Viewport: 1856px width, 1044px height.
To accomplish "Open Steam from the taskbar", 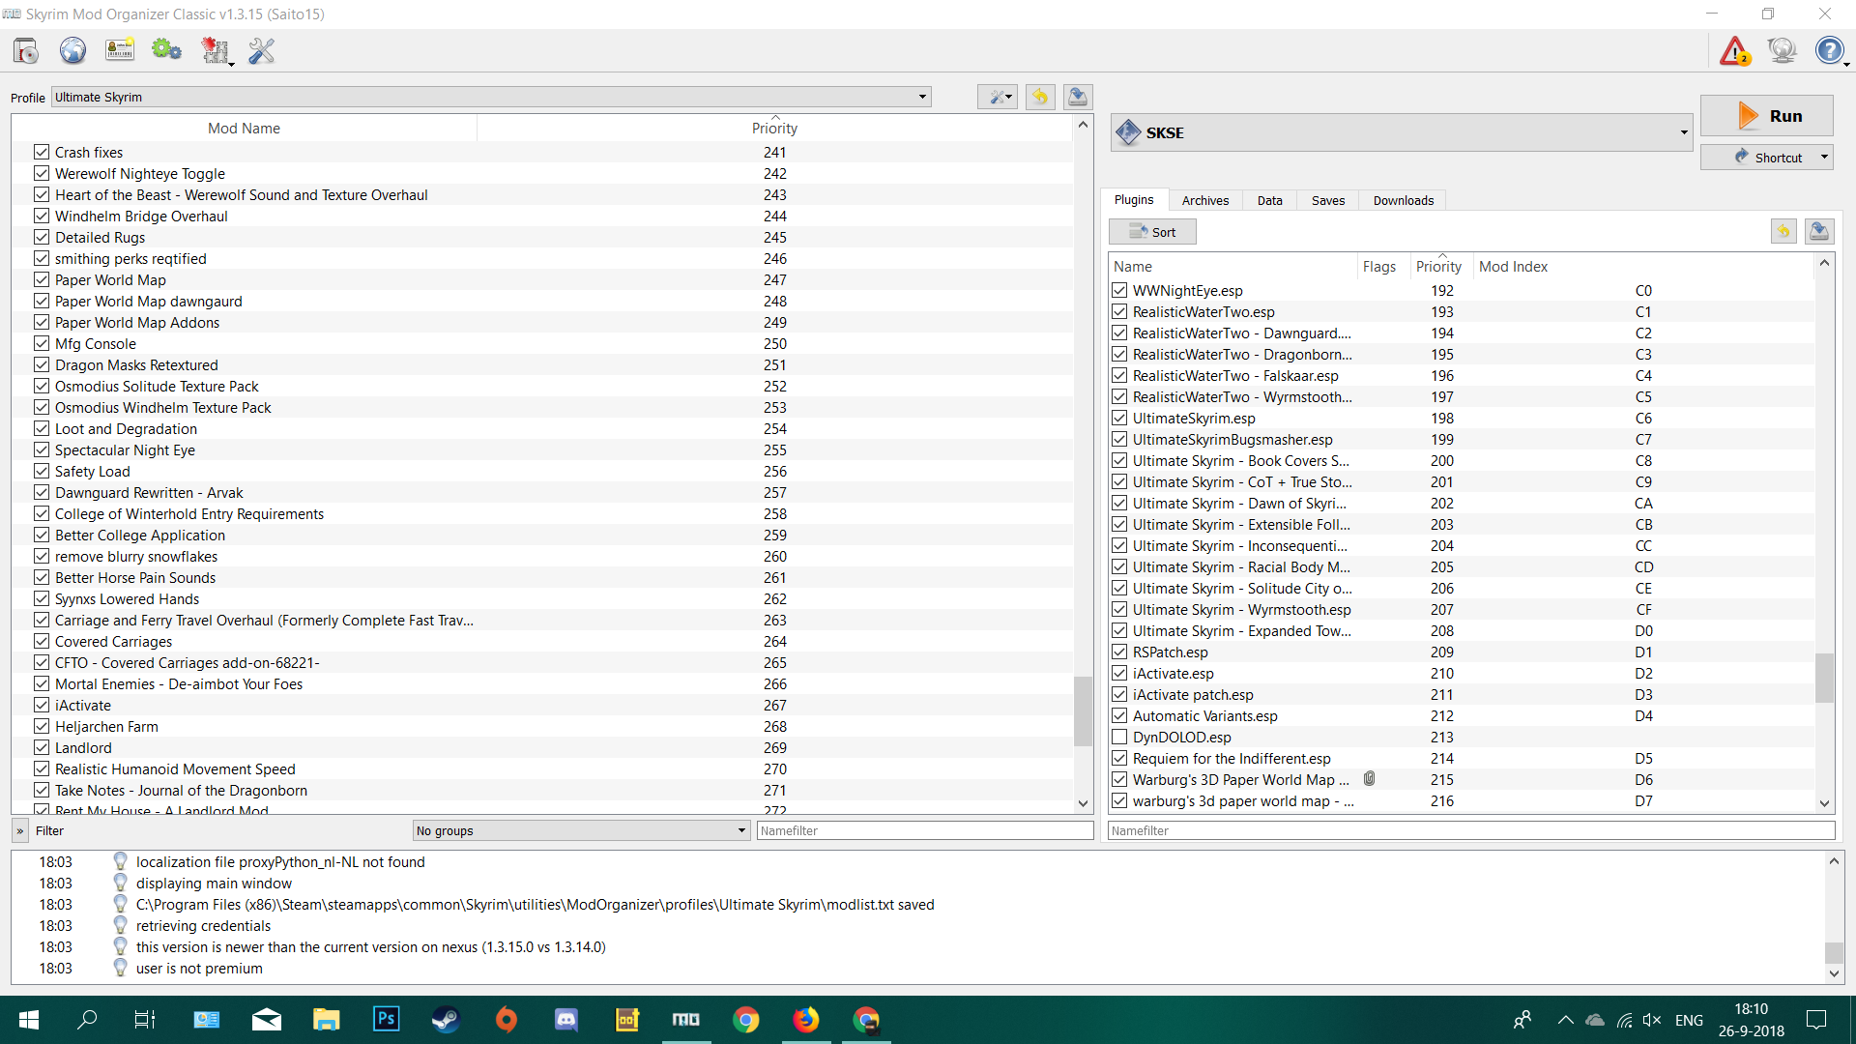I will [446, 1020].
